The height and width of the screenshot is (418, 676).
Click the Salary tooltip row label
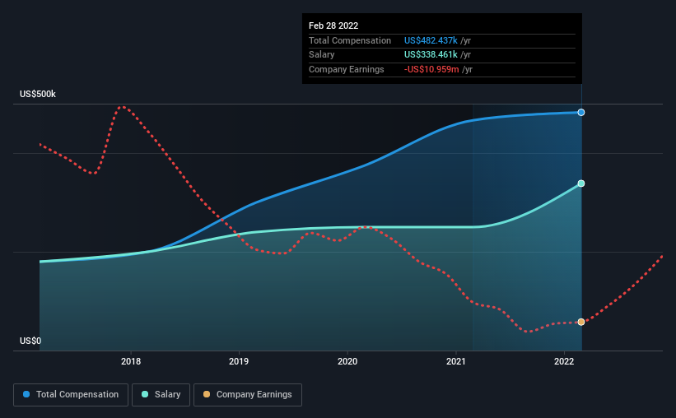(322, 55)
